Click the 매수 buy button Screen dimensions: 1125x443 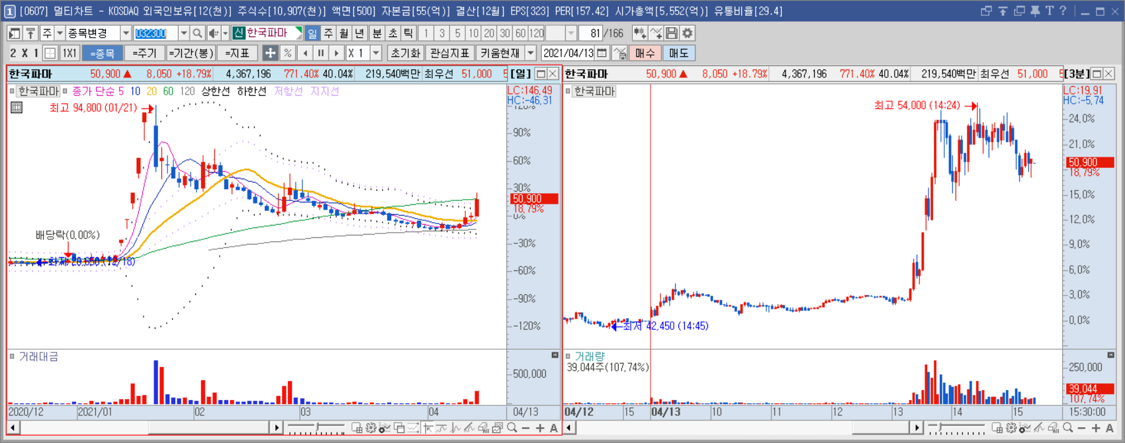pos(645,53)
